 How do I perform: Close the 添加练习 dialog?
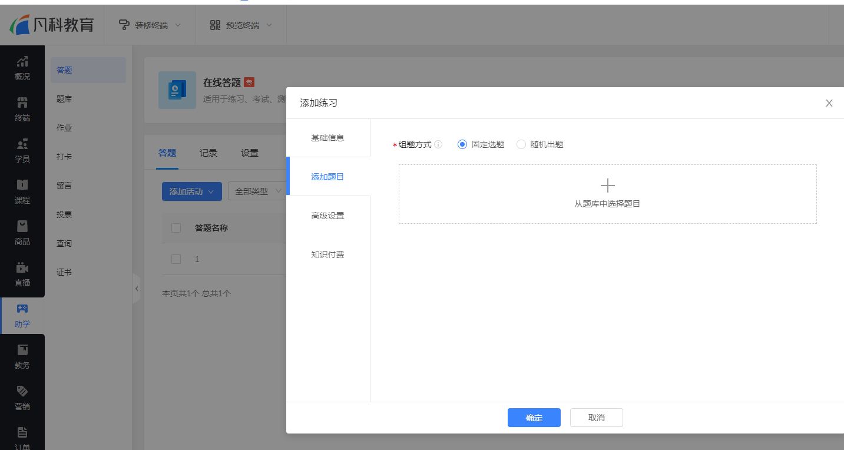click(x=829, y=103)
